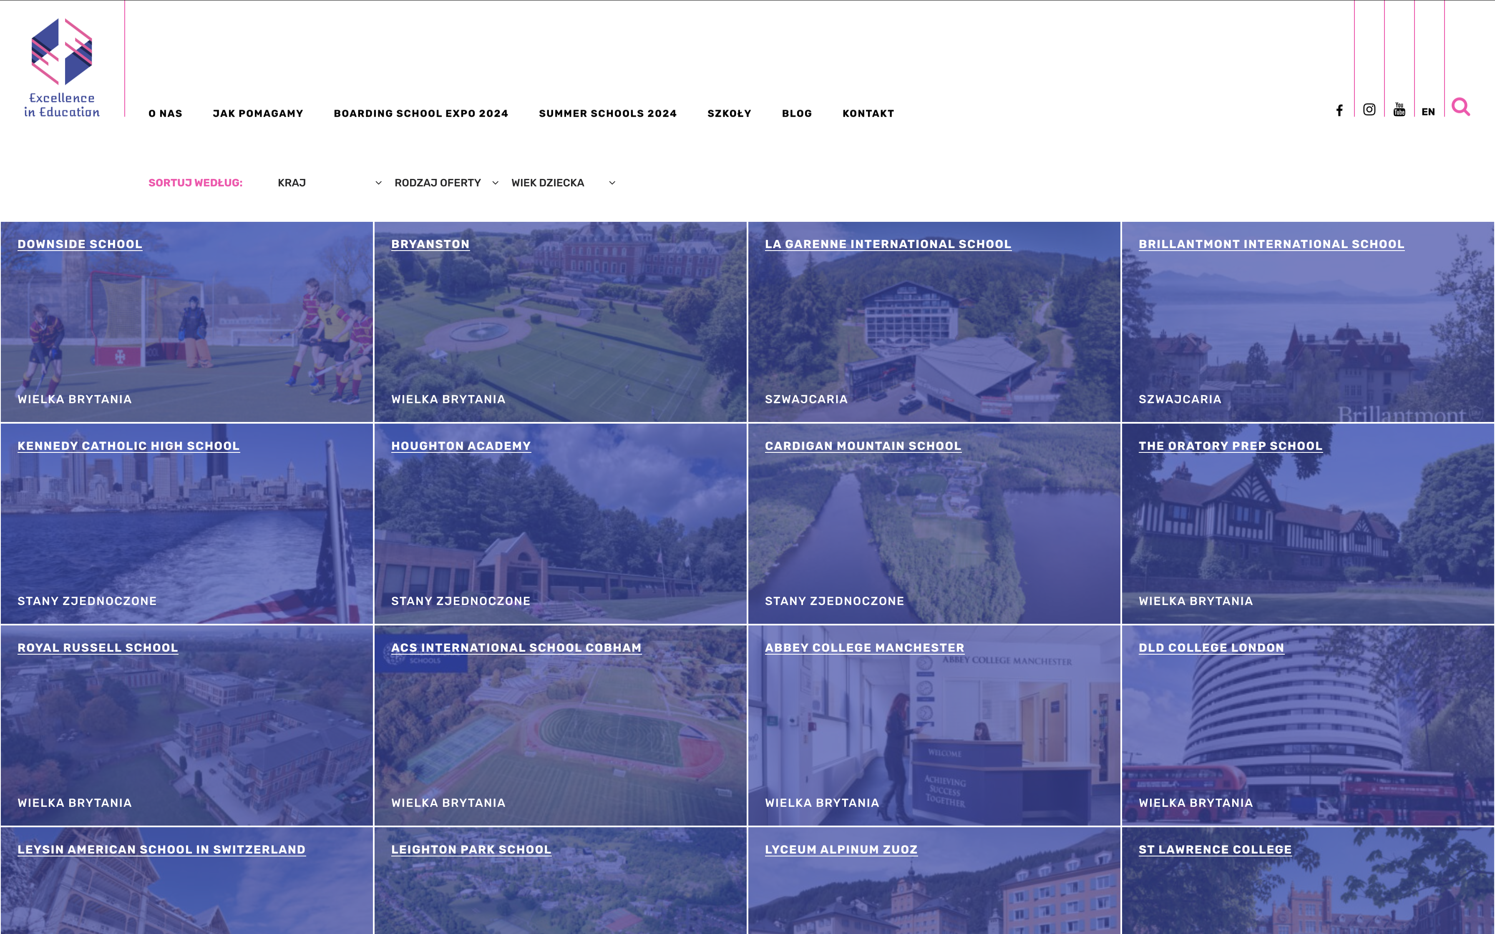Open BOARDING SCHOOL EXPO 2024 page
The width and height of the screenshot is (1495, 934).
point(421,114)
